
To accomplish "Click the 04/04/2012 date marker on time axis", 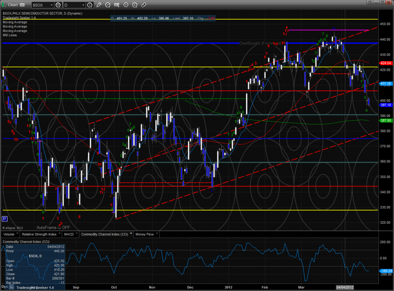I will [x=345, y=287].
